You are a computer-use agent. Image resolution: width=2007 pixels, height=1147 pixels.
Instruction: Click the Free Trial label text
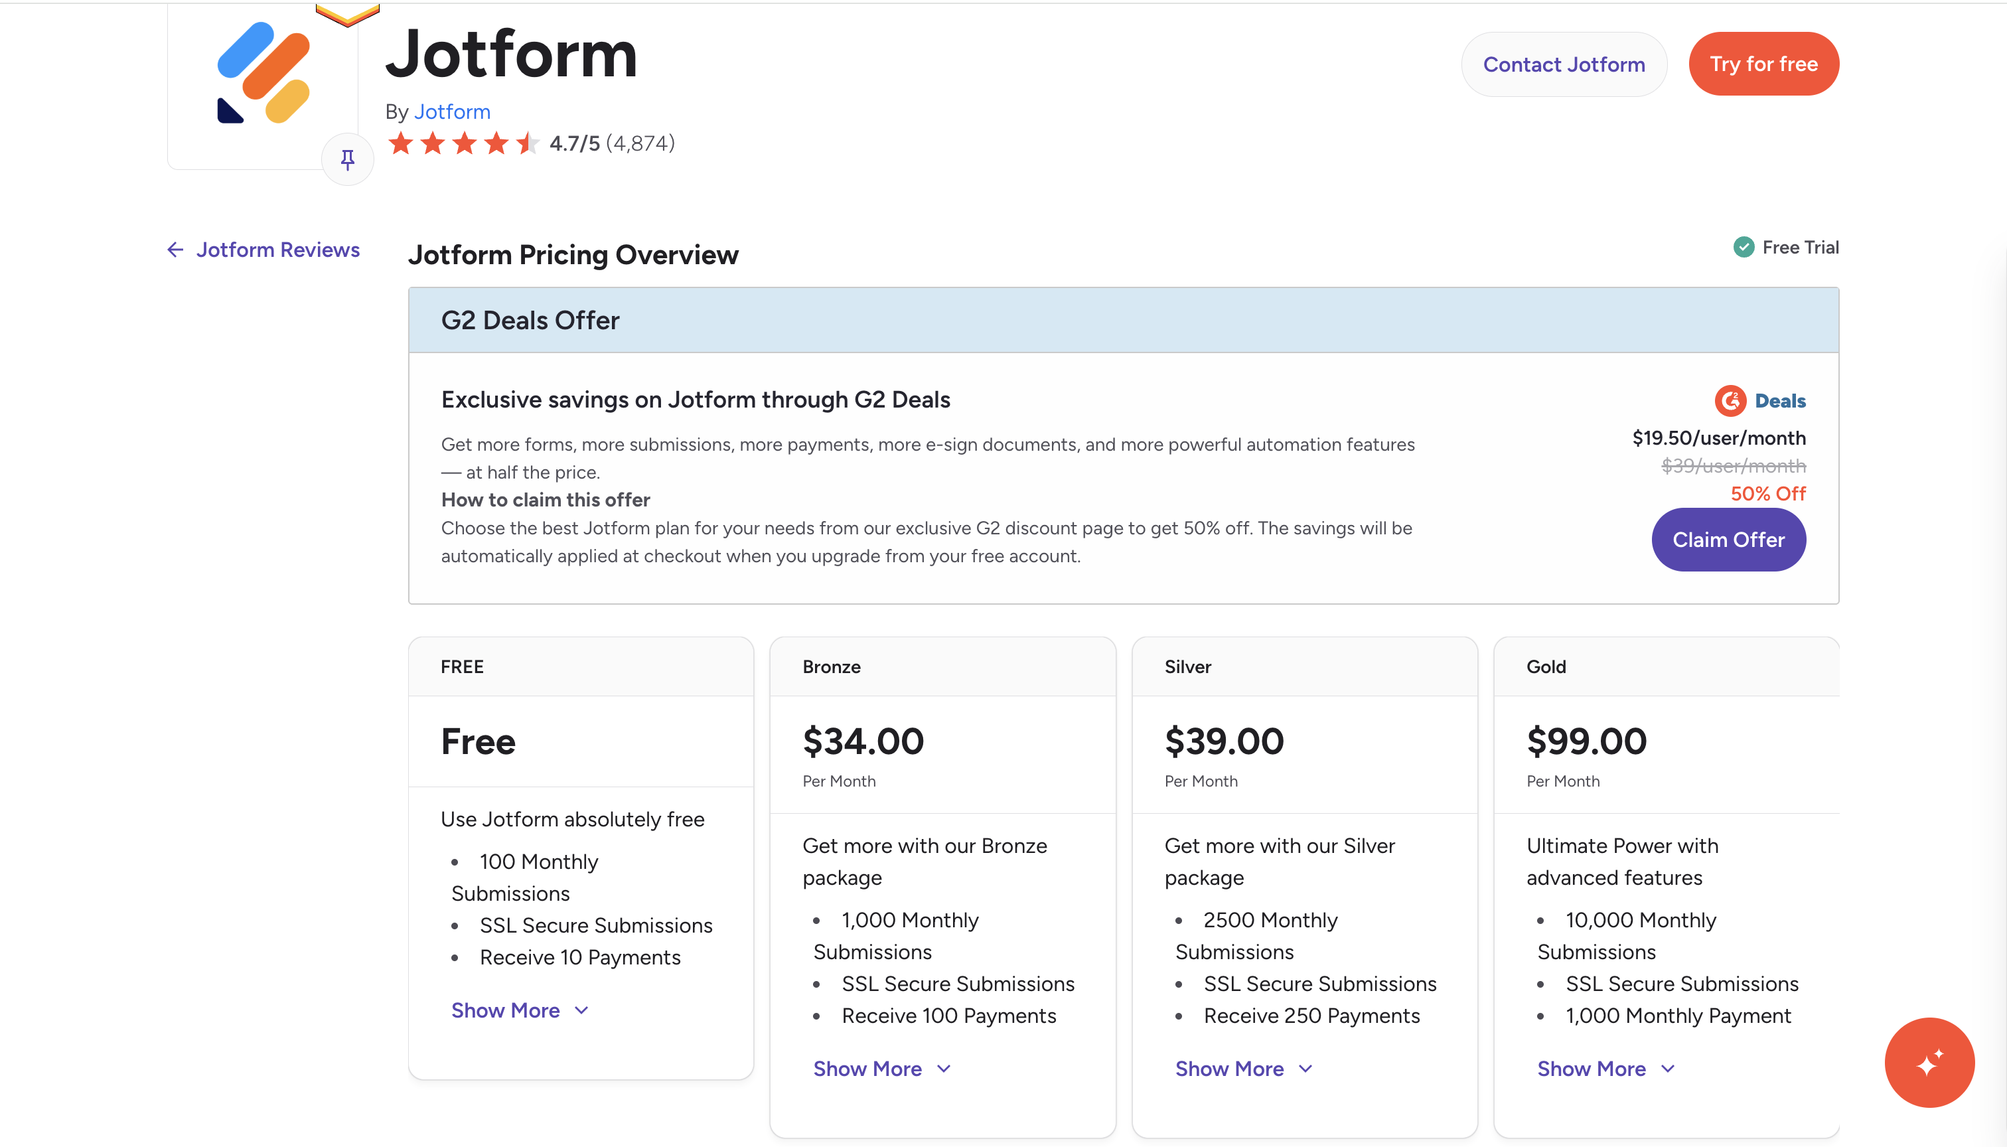point(1801,248)
